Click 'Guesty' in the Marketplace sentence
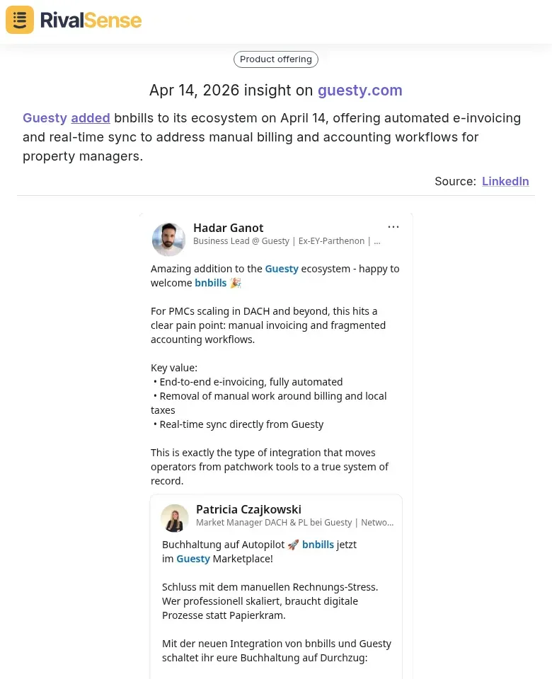 [193, 559]
